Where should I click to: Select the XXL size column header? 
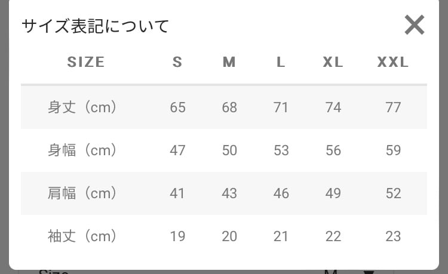(x=393, y=62)
